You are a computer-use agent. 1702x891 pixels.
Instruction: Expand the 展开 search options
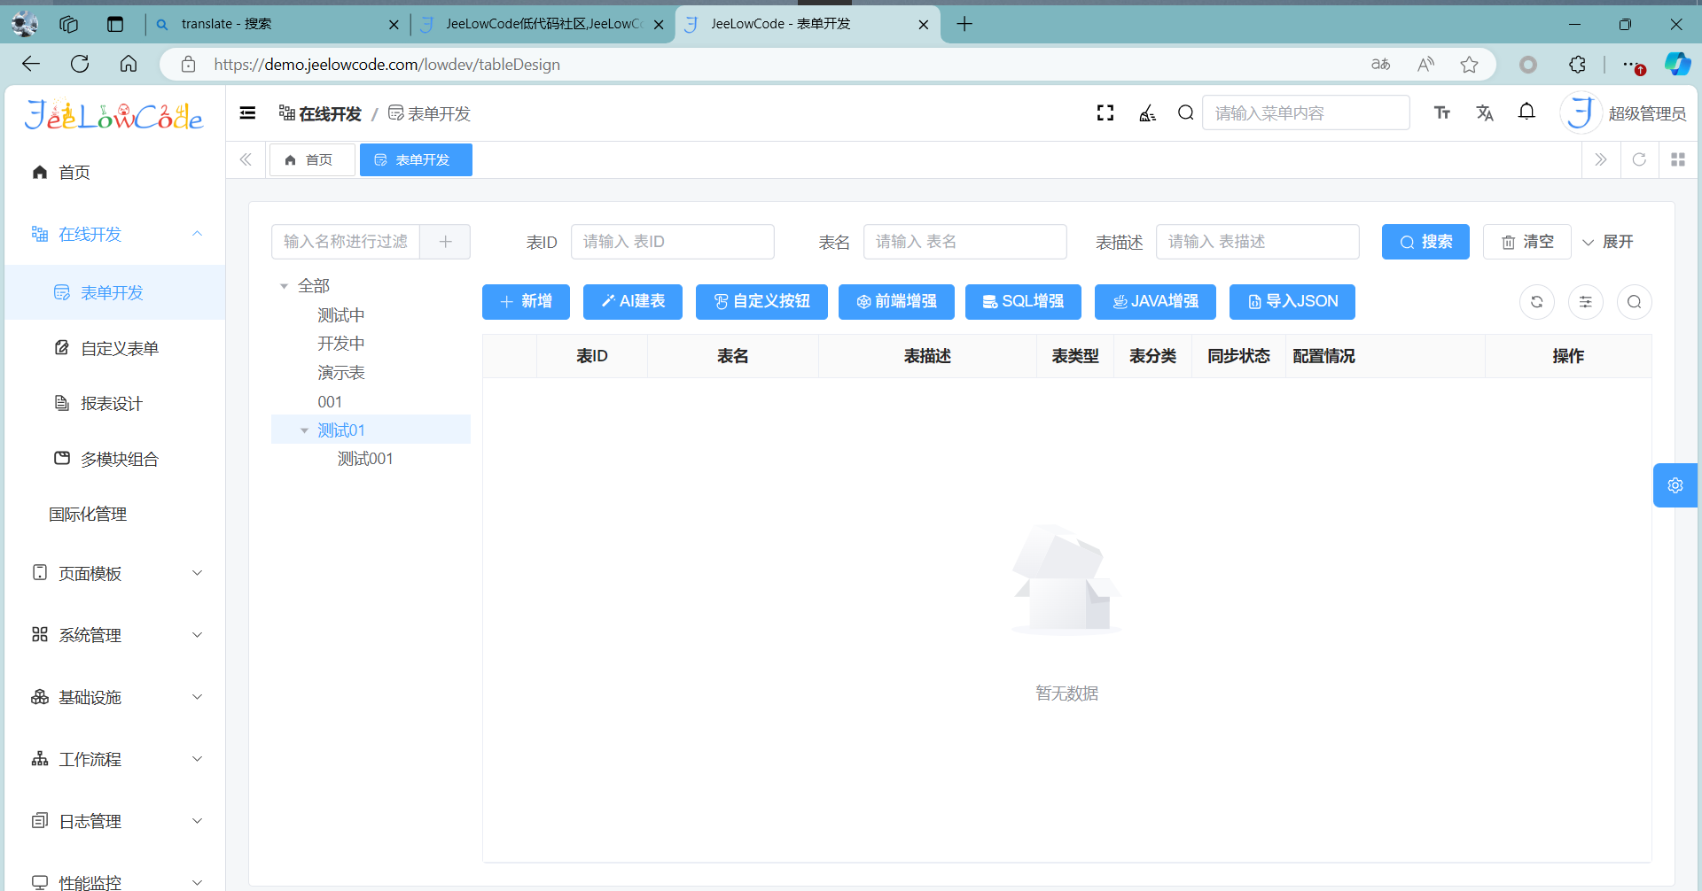point(1608,242)
